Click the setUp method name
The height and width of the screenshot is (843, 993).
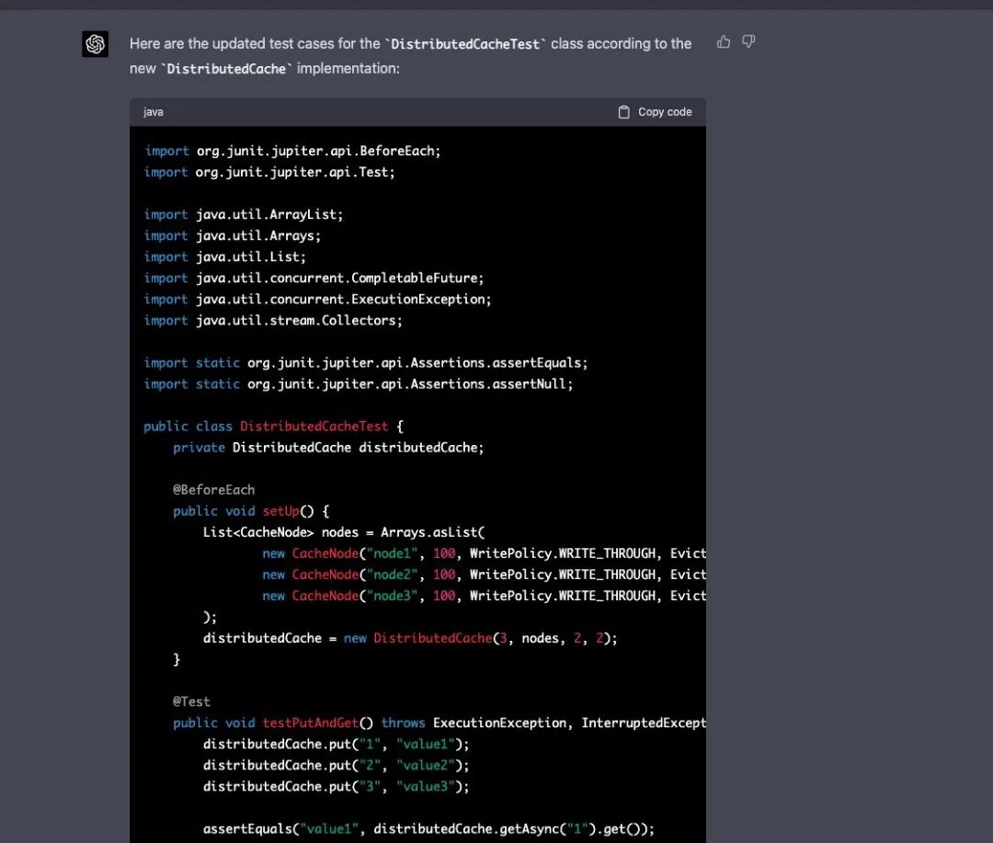(284, 511)
